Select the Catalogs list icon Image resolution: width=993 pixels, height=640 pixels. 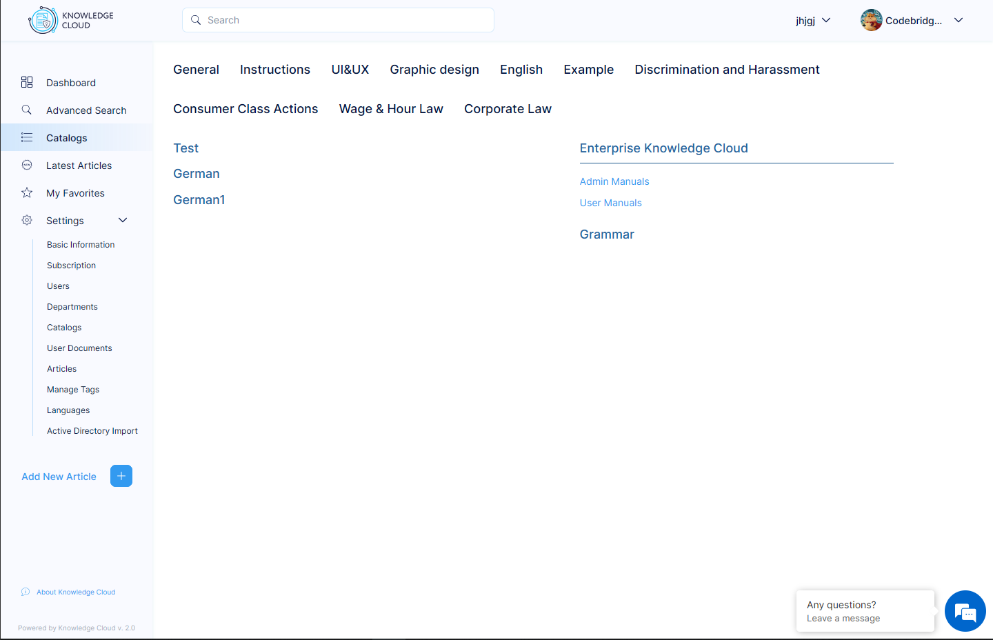[x=27, y=137]
